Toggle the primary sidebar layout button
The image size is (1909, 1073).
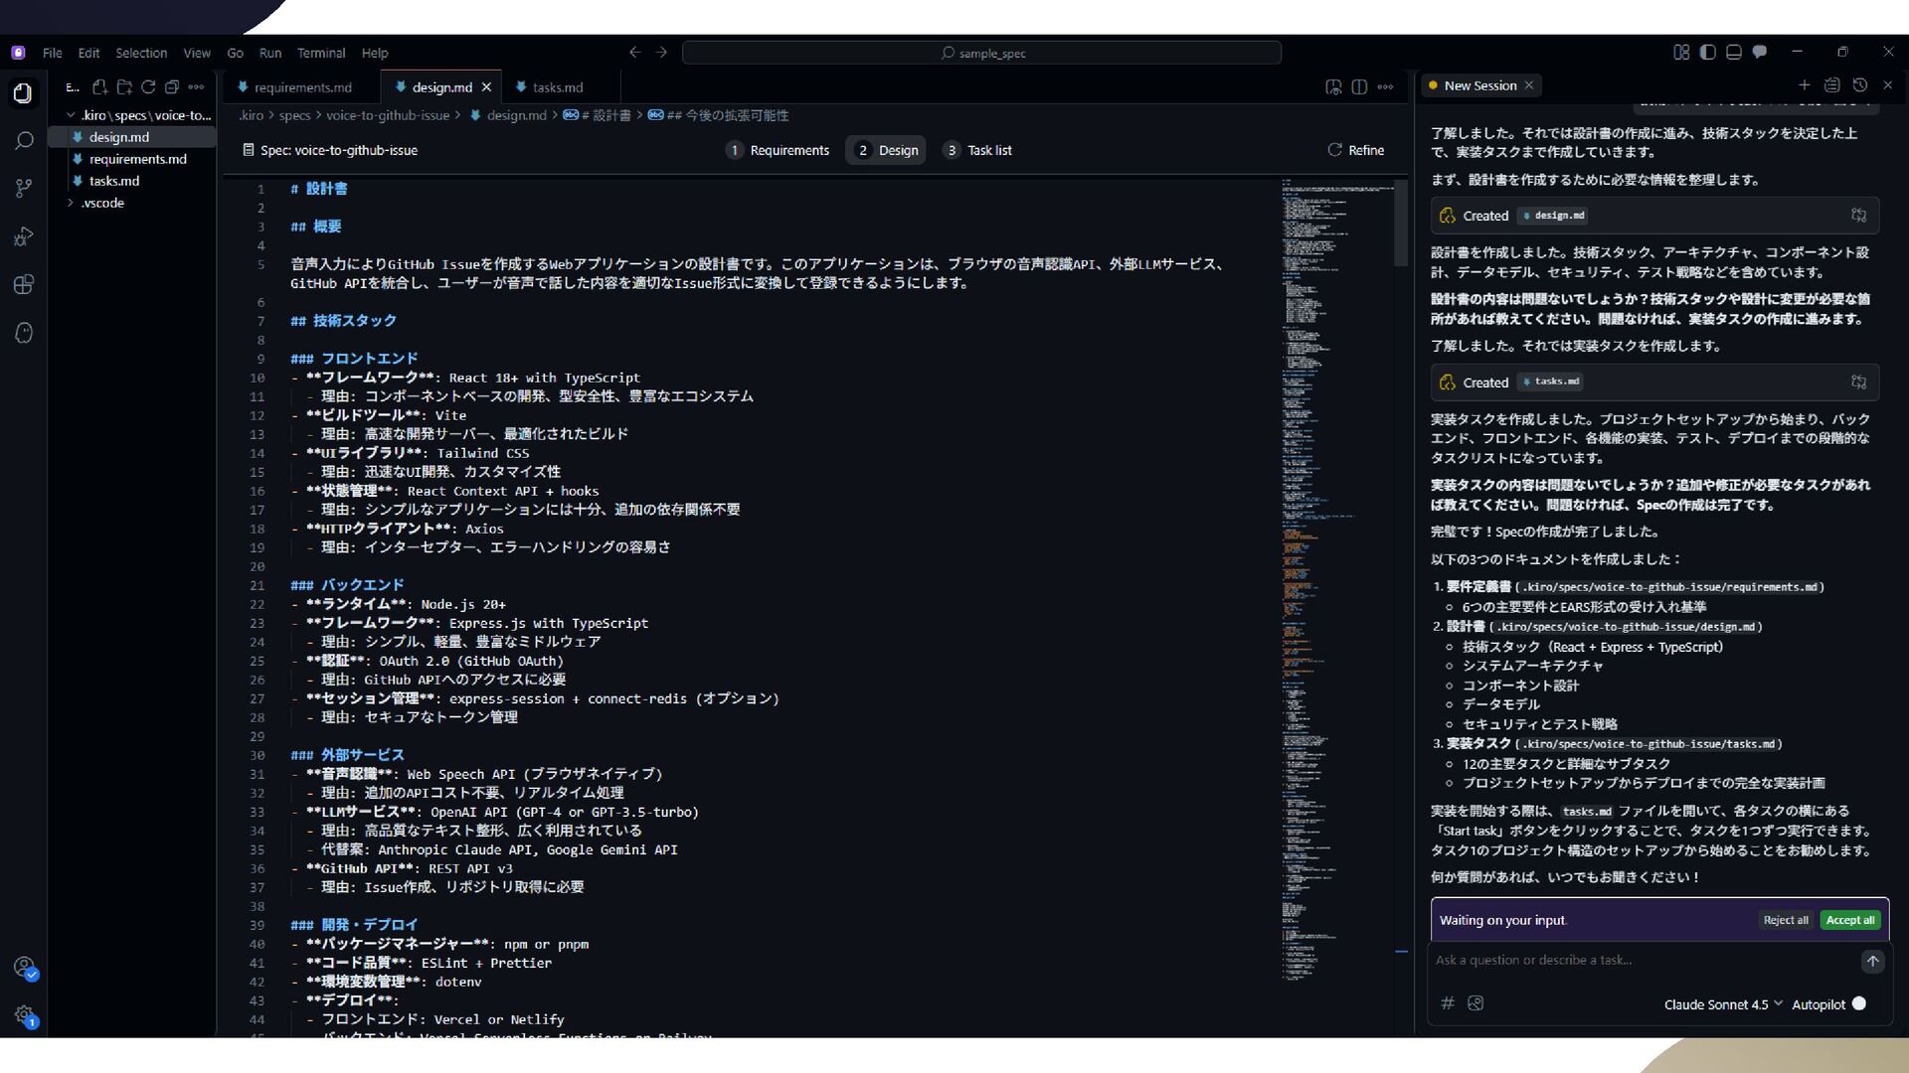1707,53
